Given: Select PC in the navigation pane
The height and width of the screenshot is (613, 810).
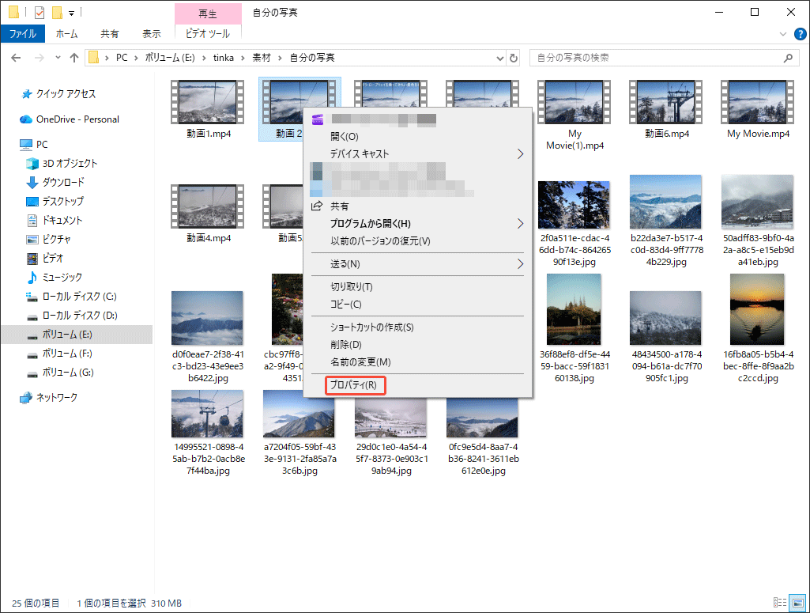Looking at the screenshot, I should (34, 144).
